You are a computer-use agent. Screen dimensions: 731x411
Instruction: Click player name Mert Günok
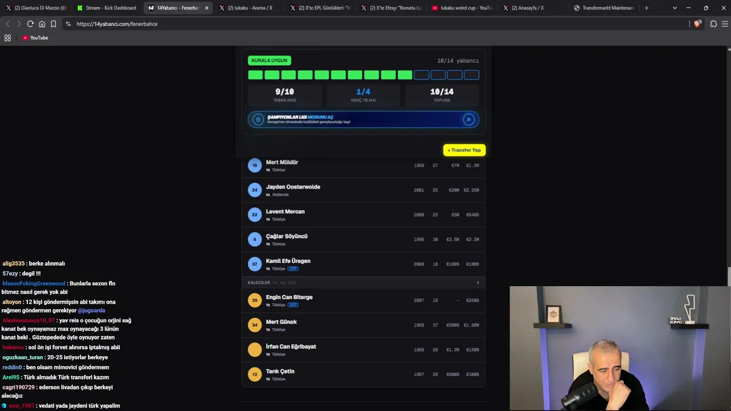pyautogui.click(x=282, y=322)
